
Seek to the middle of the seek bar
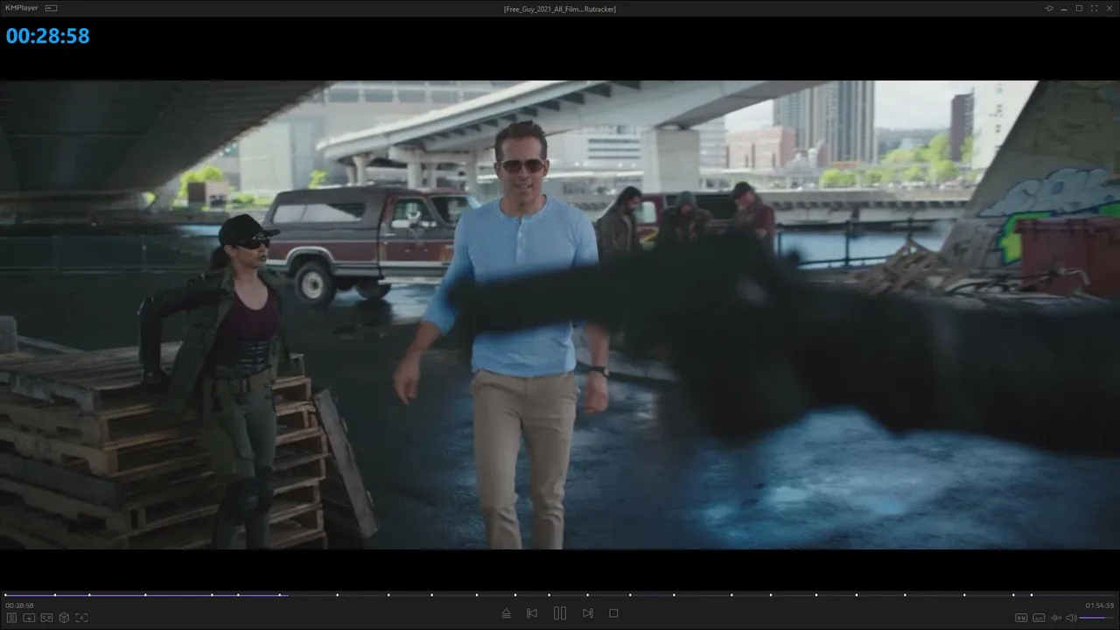tap(560, 595)
